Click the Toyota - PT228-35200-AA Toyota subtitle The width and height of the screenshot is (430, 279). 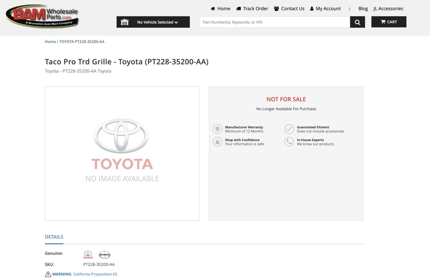click(x=78, y=71)
